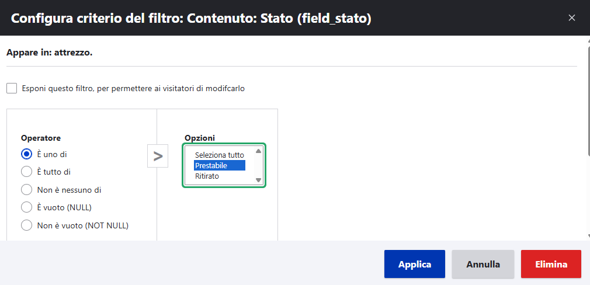Choose 'Ritirato' in the Opzioni list
Viewport: 590px width, 285px height.
pos(220,176)
